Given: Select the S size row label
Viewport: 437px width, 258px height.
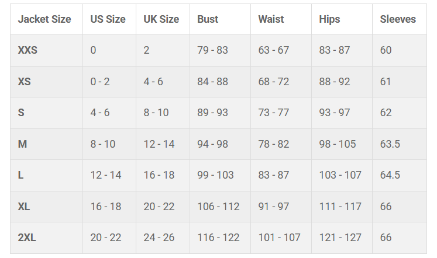Looking at the screenshot, I should coord(21,113).
